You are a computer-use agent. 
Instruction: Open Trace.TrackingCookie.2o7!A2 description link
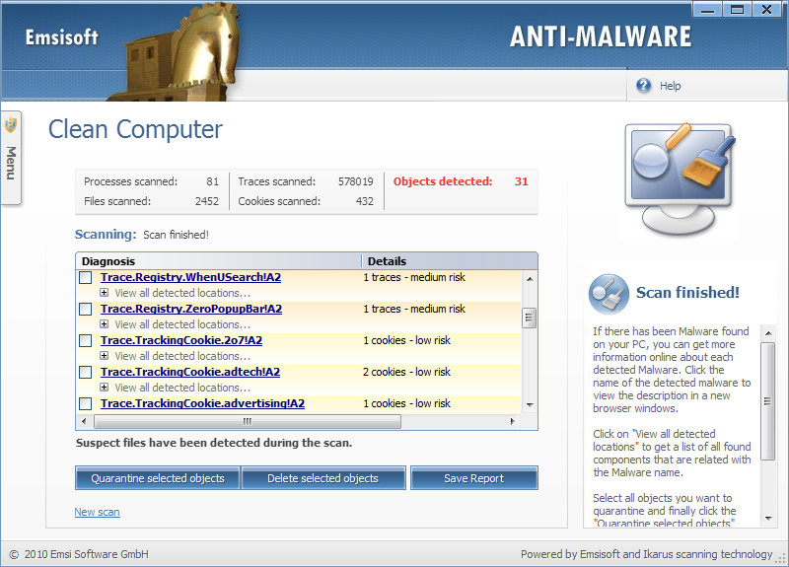(181, 340)
